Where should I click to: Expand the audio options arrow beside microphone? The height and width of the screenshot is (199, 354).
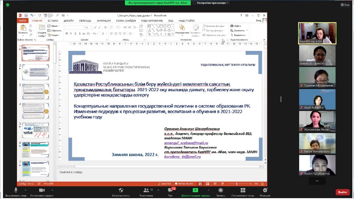click(x=26, y=190)
